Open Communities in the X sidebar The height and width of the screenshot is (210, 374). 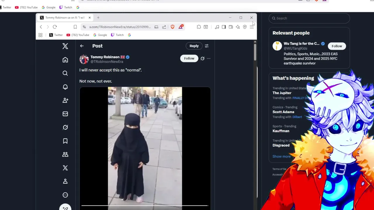[65, 155]
